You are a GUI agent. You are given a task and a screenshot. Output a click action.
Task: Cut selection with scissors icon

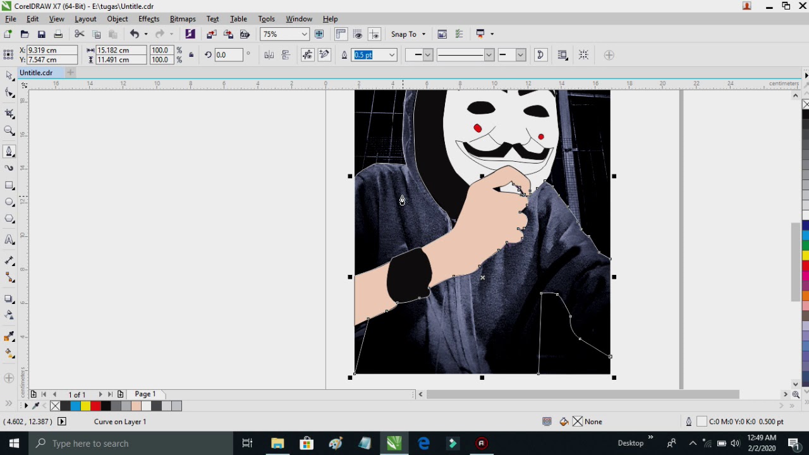pos(80,34)
